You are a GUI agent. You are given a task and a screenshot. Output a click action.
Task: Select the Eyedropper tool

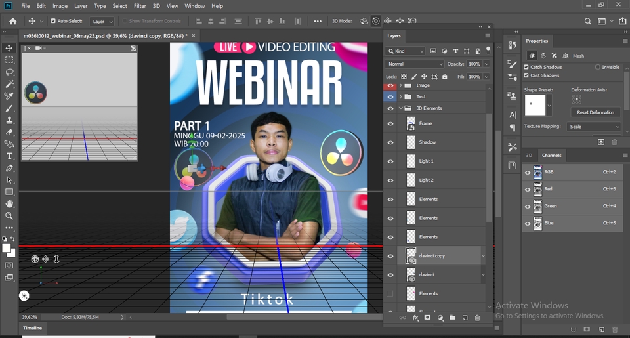pyautogui.click(x=9, y=96)
